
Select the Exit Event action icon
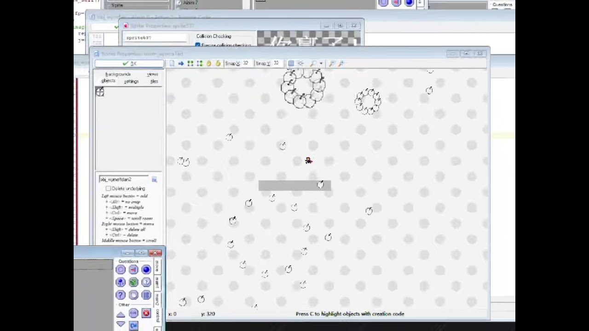coord(146,314)
